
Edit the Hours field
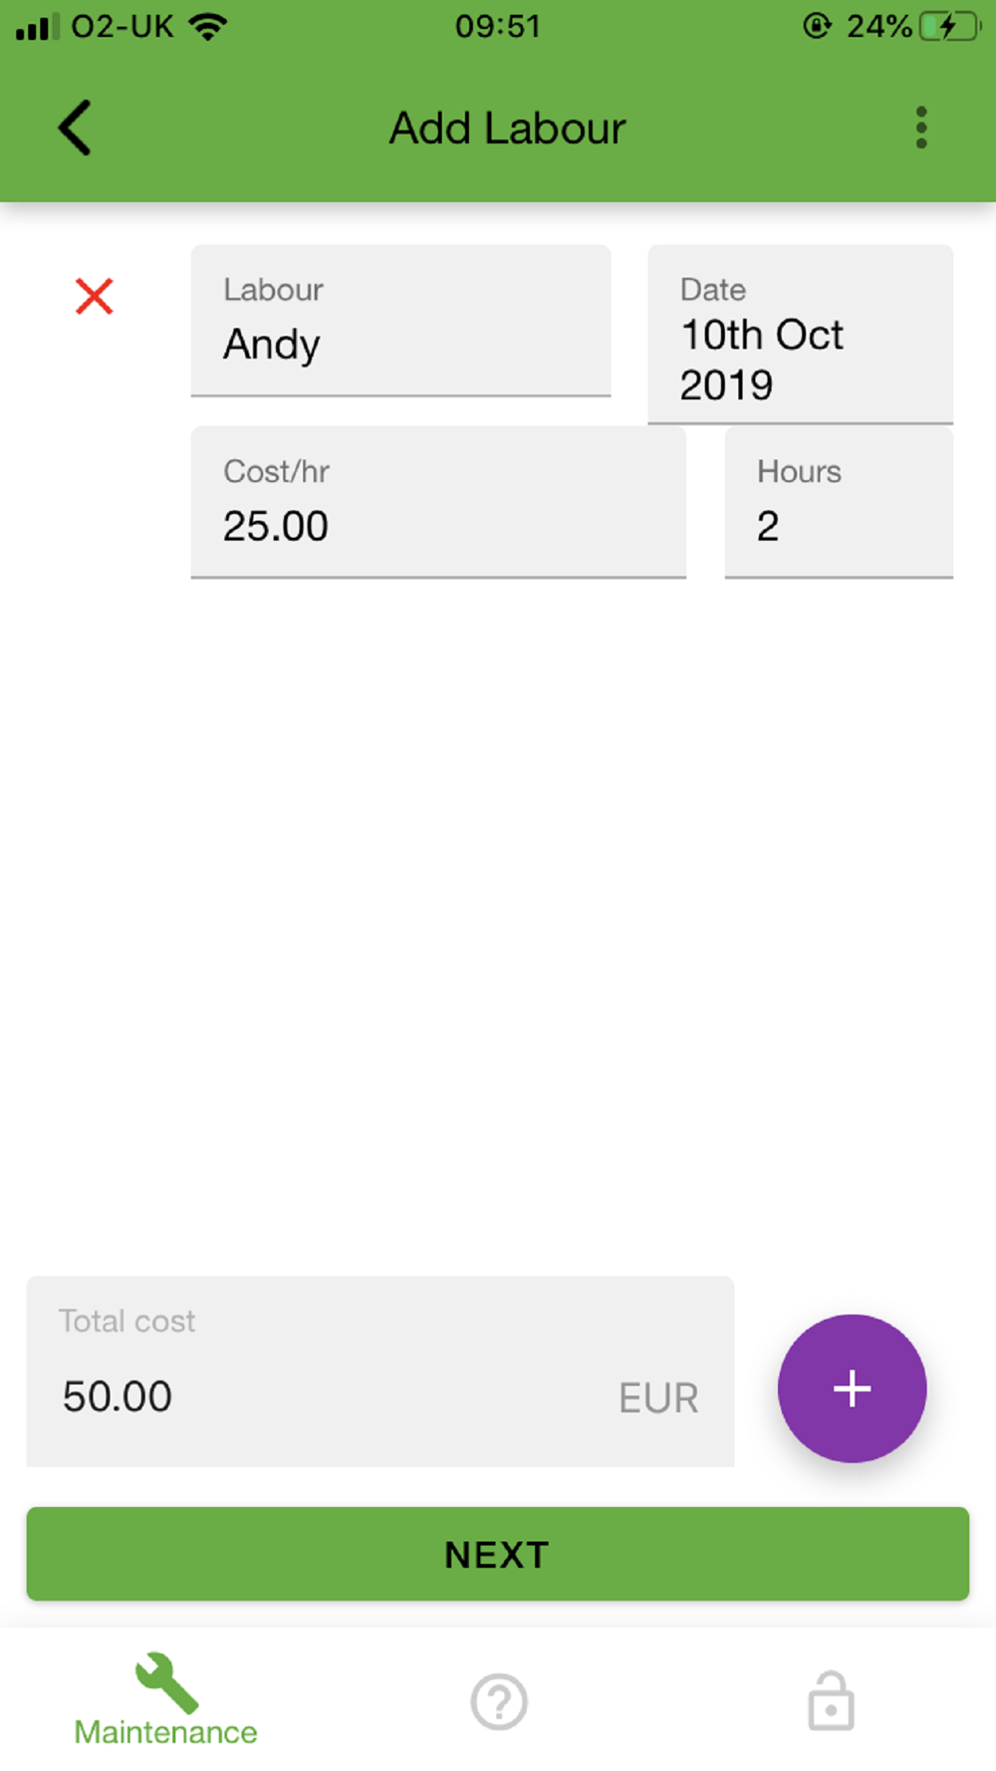click(839, 502)
